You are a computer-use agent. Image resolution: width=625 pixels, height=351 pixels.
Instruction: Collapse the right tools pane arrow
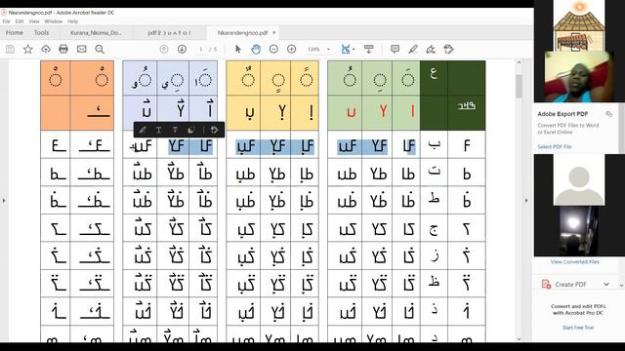click(x=526, y=201)
